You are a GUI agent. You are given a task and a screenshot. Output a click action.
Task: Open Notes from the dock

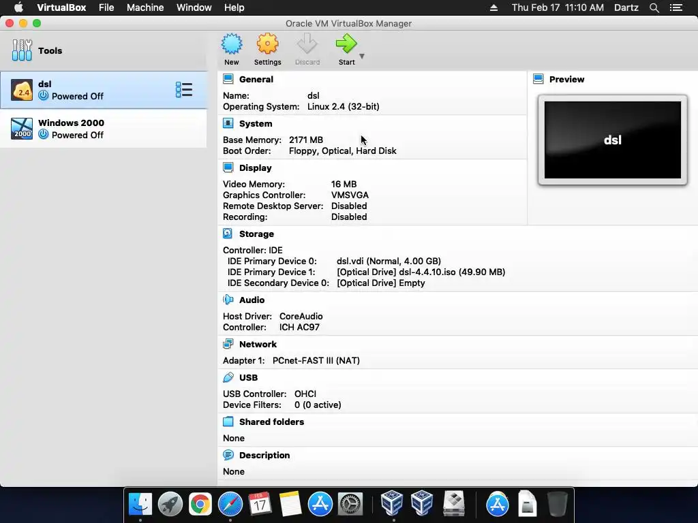tap(290, 504)
